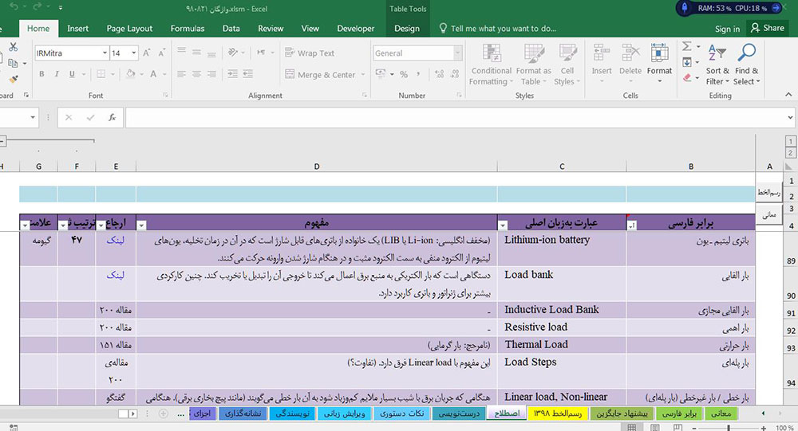798x431 pixels.
Task: Toggle Underline formatting
Action: click(72, 74)
